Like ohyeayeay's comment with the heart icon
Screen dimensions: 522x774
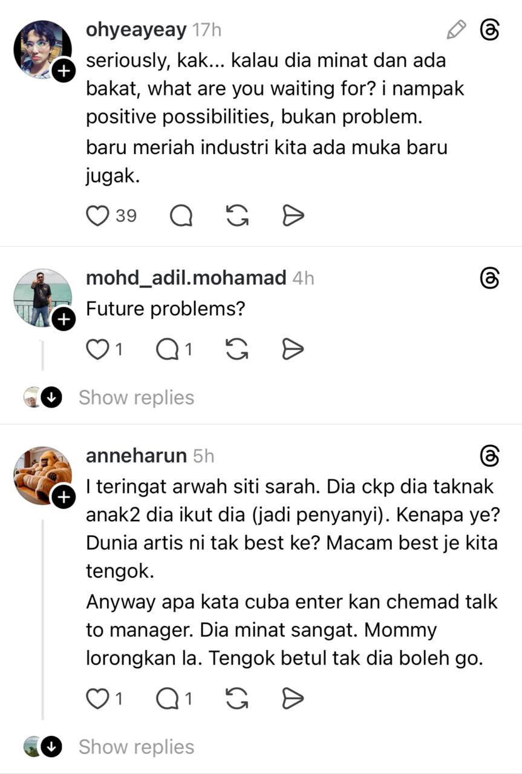tap(97, 215)
